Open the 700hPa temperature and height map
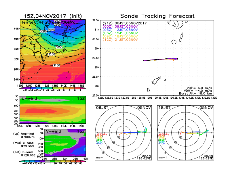 click(x=53, y=51)
